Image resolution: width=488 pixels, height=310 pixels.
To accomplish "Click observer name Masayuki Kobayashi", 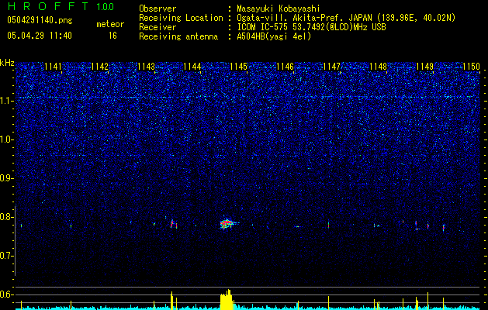I will (x=279, y=9).
